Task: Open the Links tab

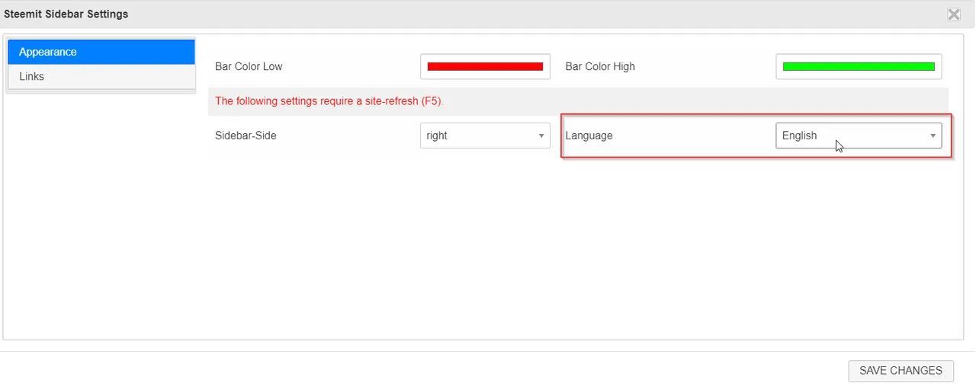Action: (x=101, y=76)
